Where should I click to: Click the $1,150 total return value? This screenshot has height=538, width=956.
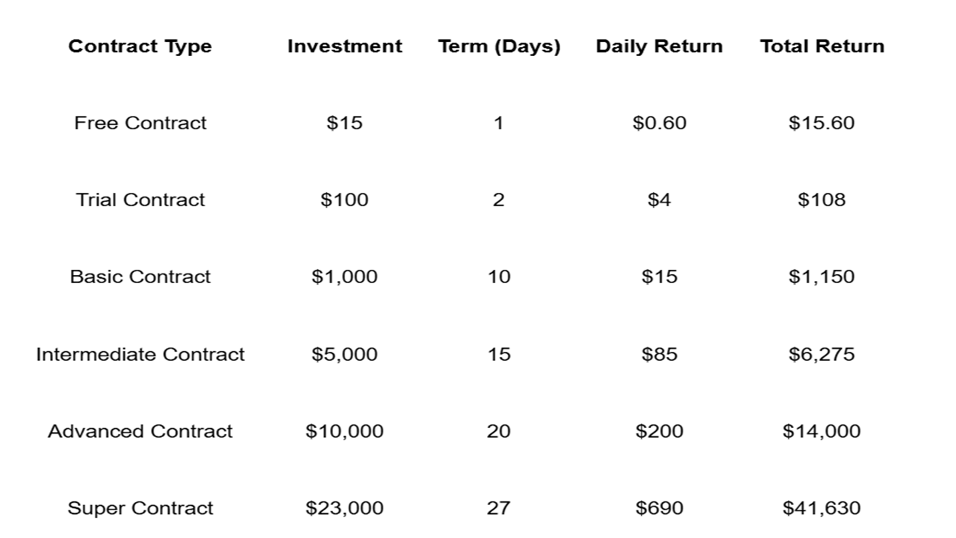pos(822,277)
